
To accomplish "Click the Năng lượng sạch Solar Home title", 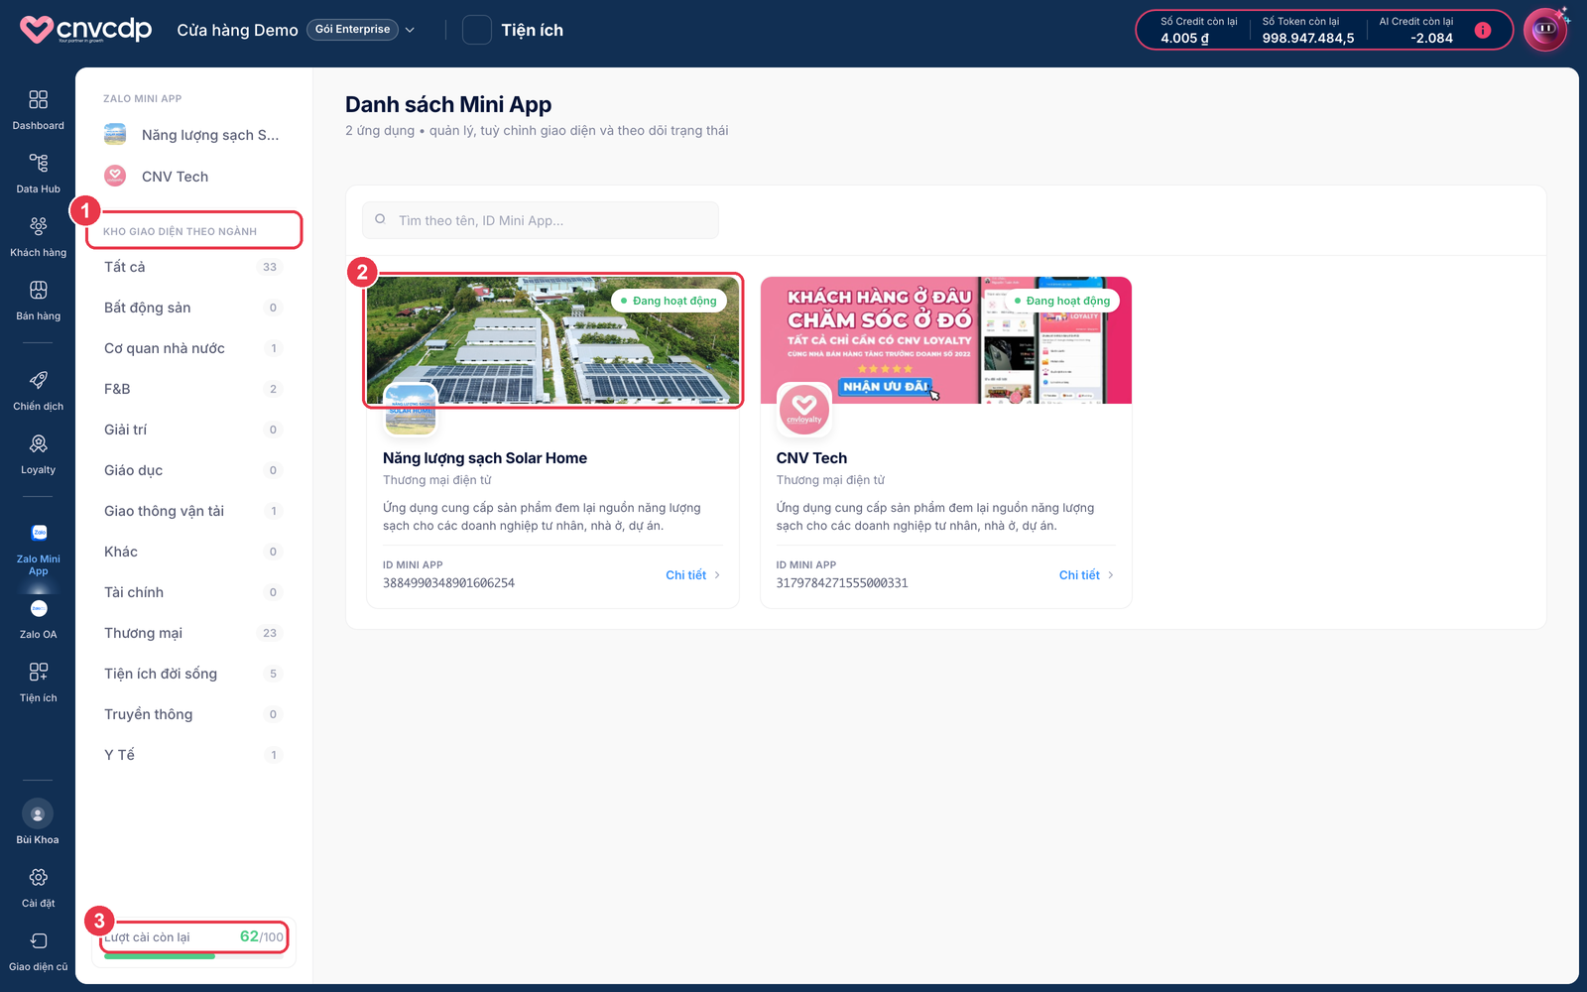I will (x=485, y=458).
